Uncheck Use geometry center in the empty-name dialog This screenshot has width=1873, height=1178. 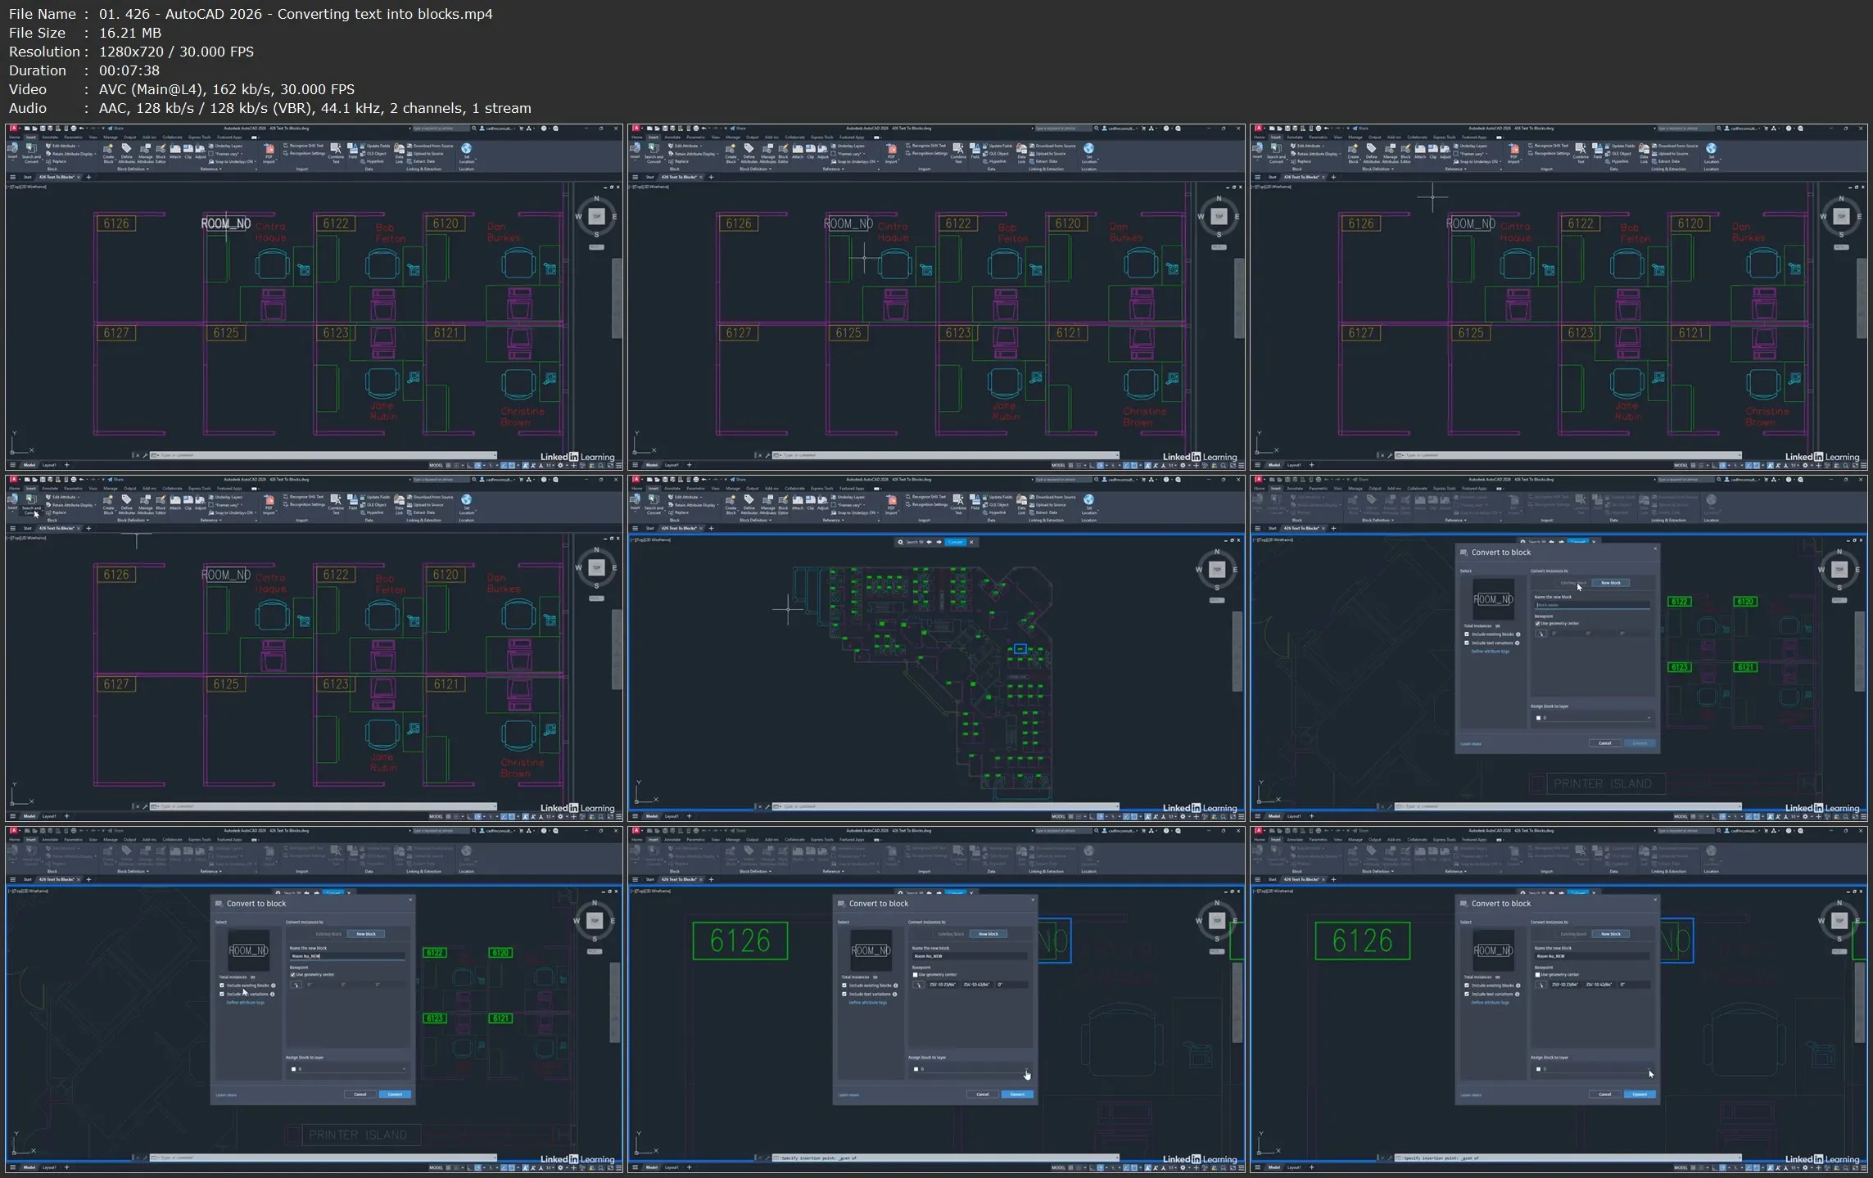pyautogui.click(x=1537, y=624)
